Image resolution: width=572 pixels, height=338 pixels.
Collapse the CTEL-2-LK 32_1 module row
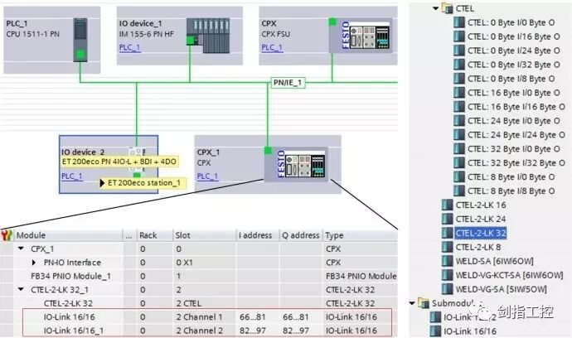coord(22,289)
